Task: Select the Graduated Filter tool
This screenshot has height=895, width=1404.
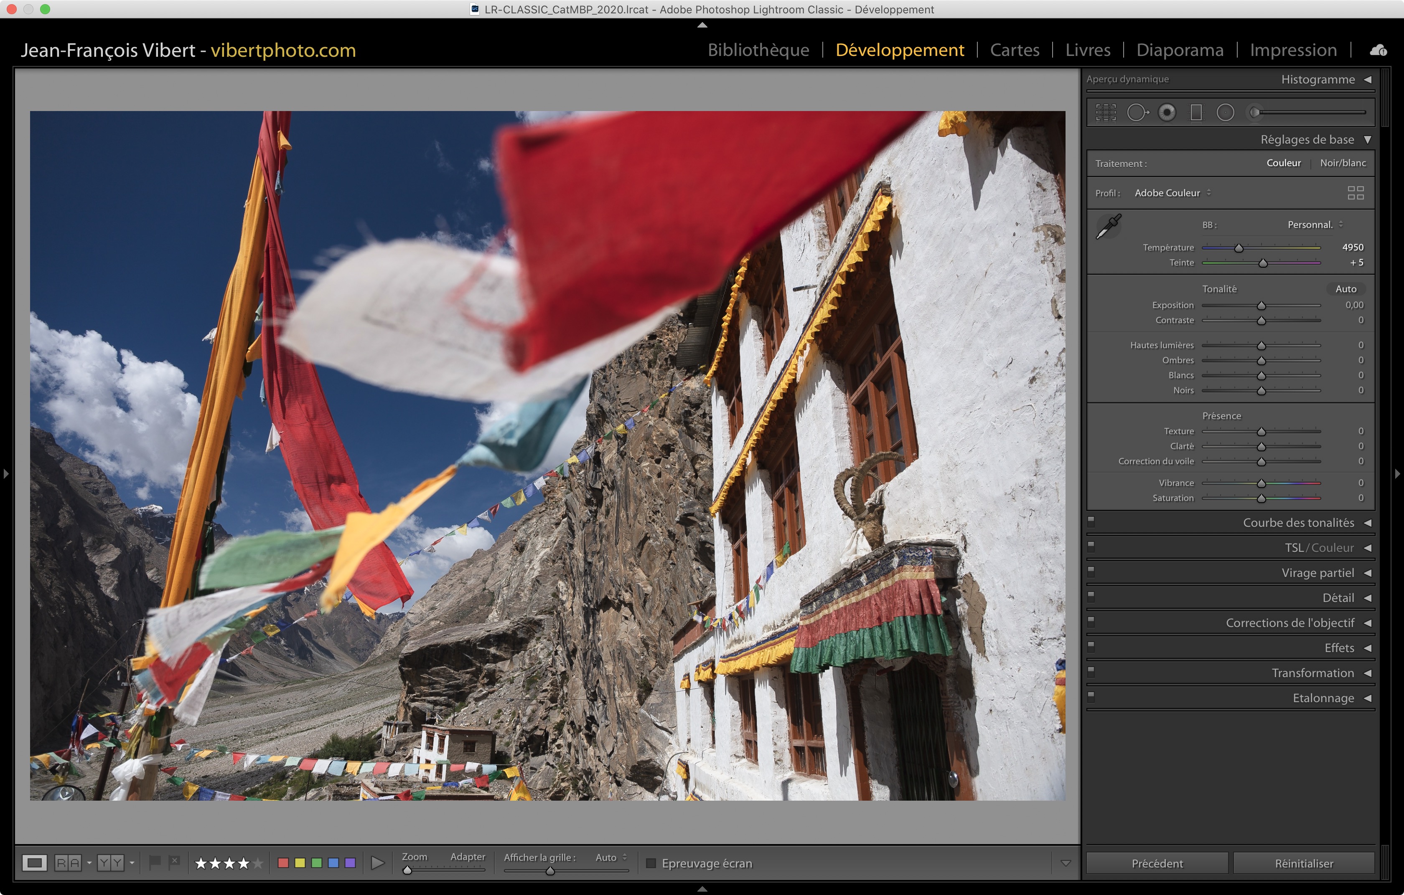Action: coord(1196,112)
